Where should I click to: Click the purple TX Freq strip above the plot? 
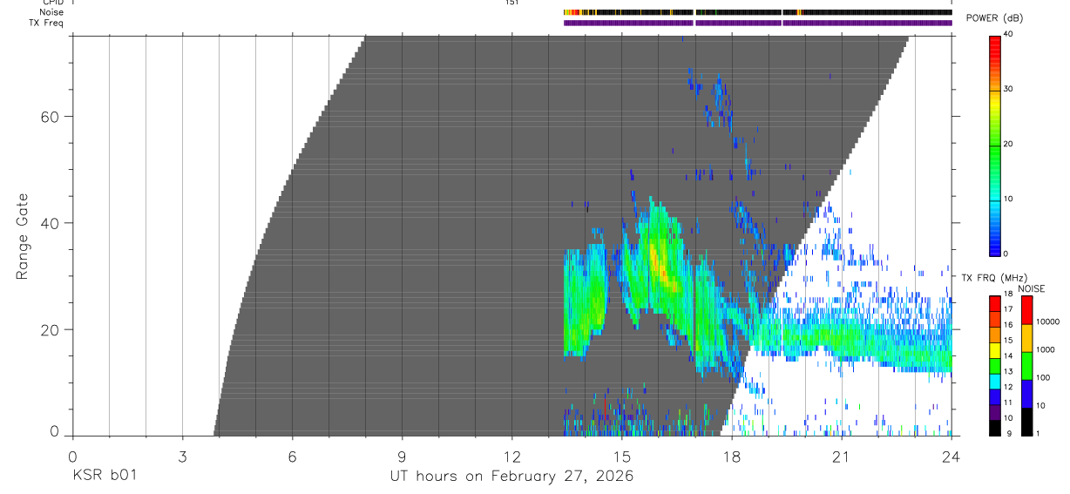coord(757,23)
